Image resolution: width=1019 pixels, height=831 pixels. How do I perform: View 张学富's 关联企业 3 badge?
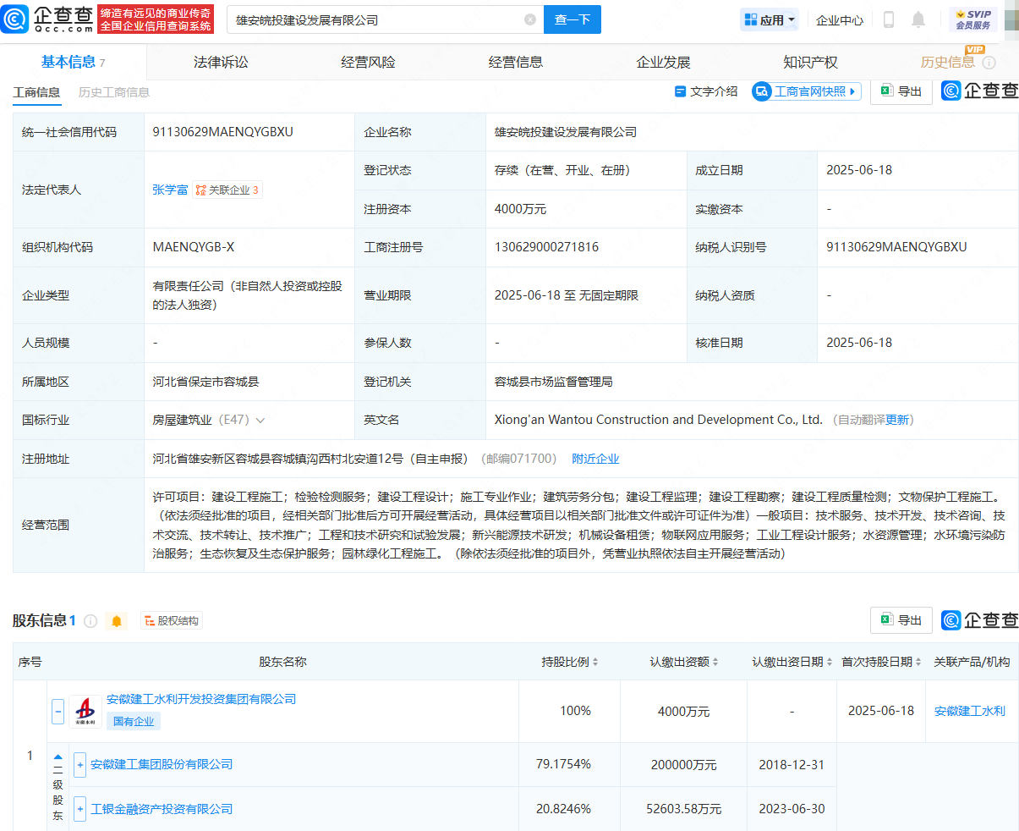click(x=227, y=190)
